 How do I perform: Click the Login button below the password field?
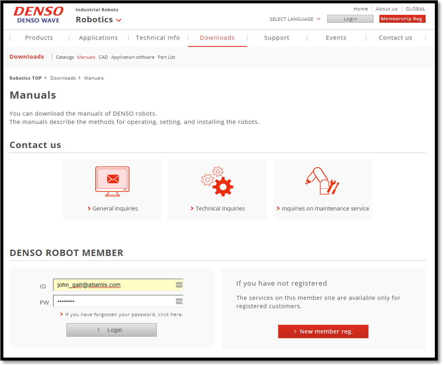[111, 330]
